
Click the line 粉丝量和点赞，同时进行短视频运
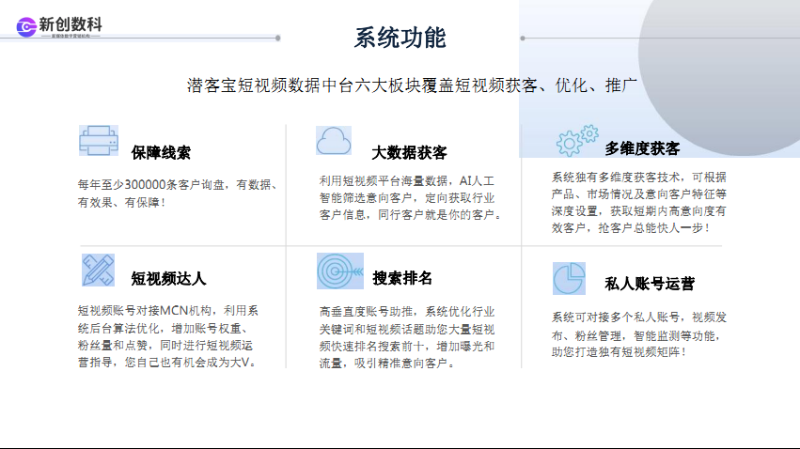click(165, 345)
